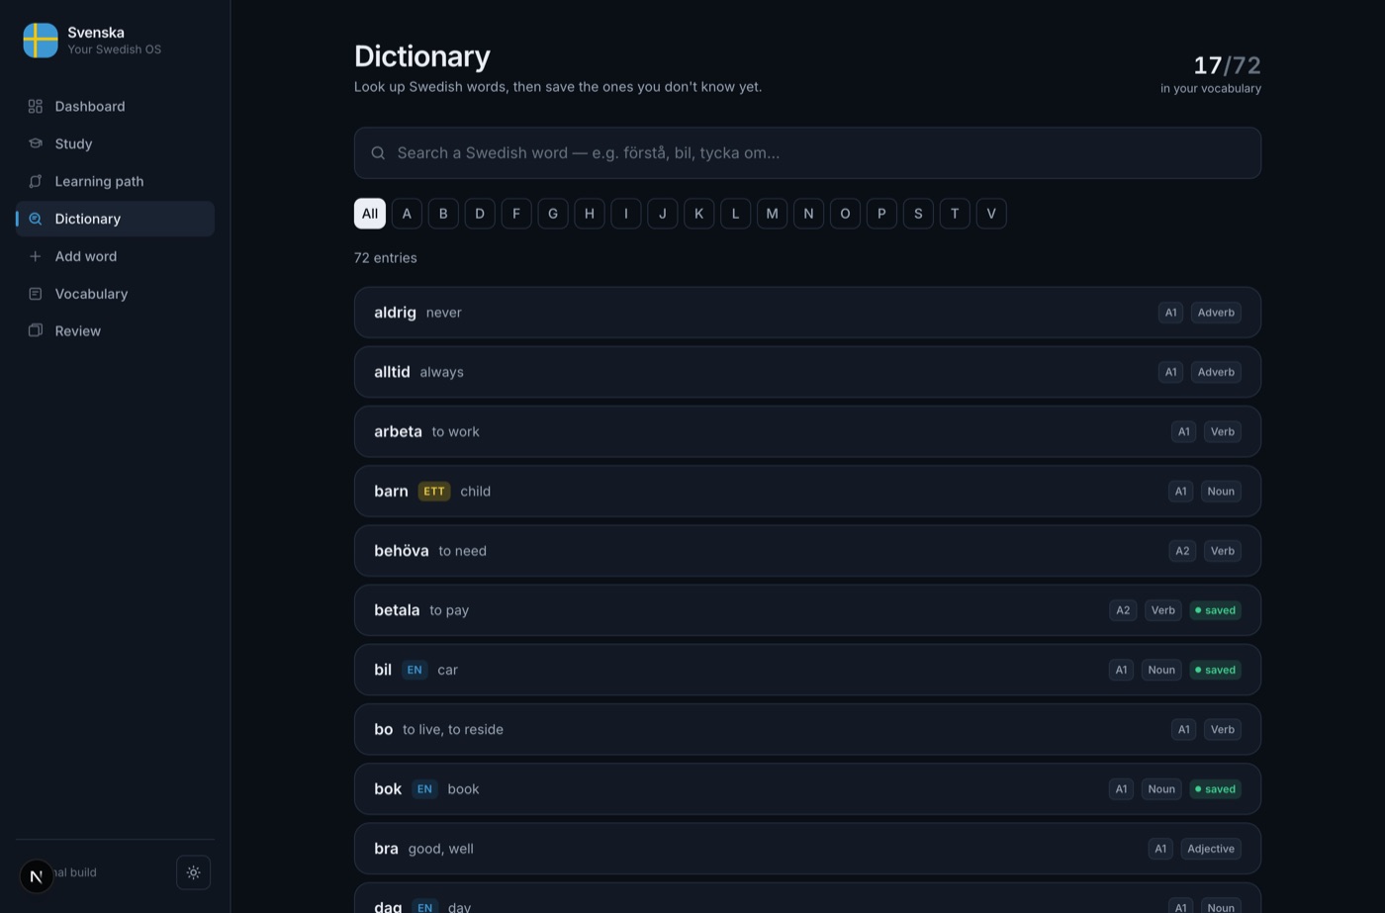Open the Next.js dev tools badge
This screenshot has width=1385, height=913.
pyautogui.click(x=37, y=876)
